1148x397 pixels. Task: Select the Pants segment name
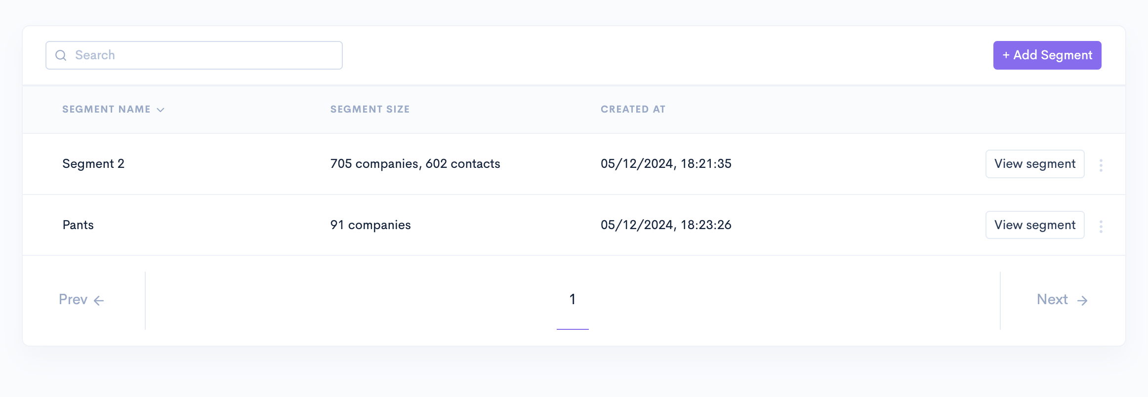click(x=78, y=225)
